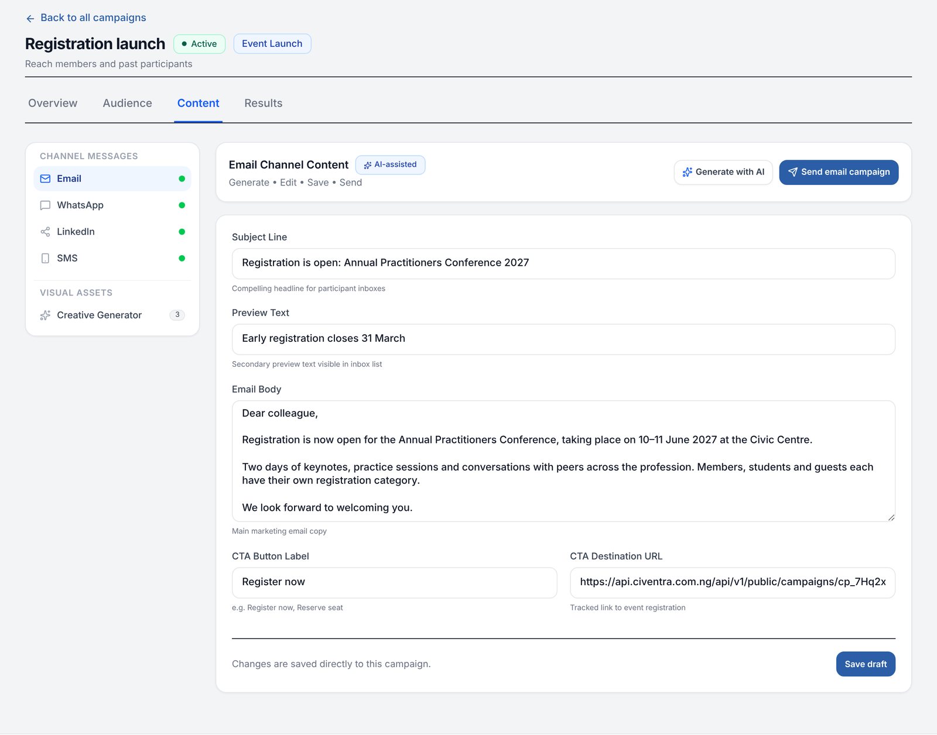This screenshot has width=937, height=735.
Task: Click the CTA Destination URL field
Action: [x=733, y=582]
